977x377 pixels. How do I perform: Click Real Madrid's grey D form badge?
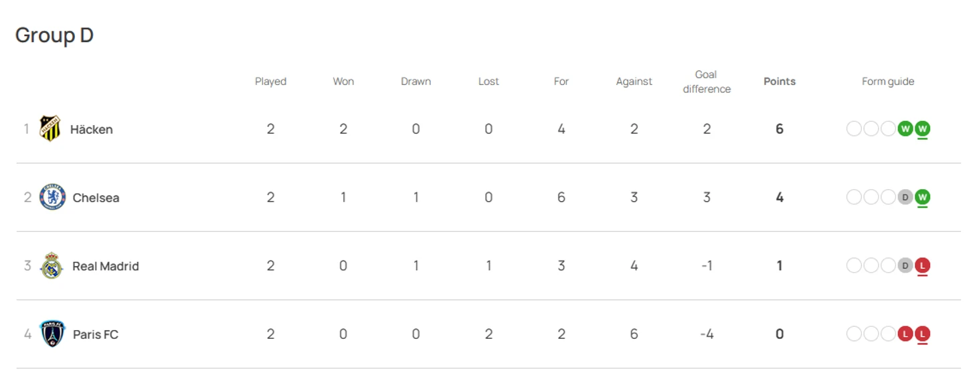pyautogui.click(x=905, y=265)
